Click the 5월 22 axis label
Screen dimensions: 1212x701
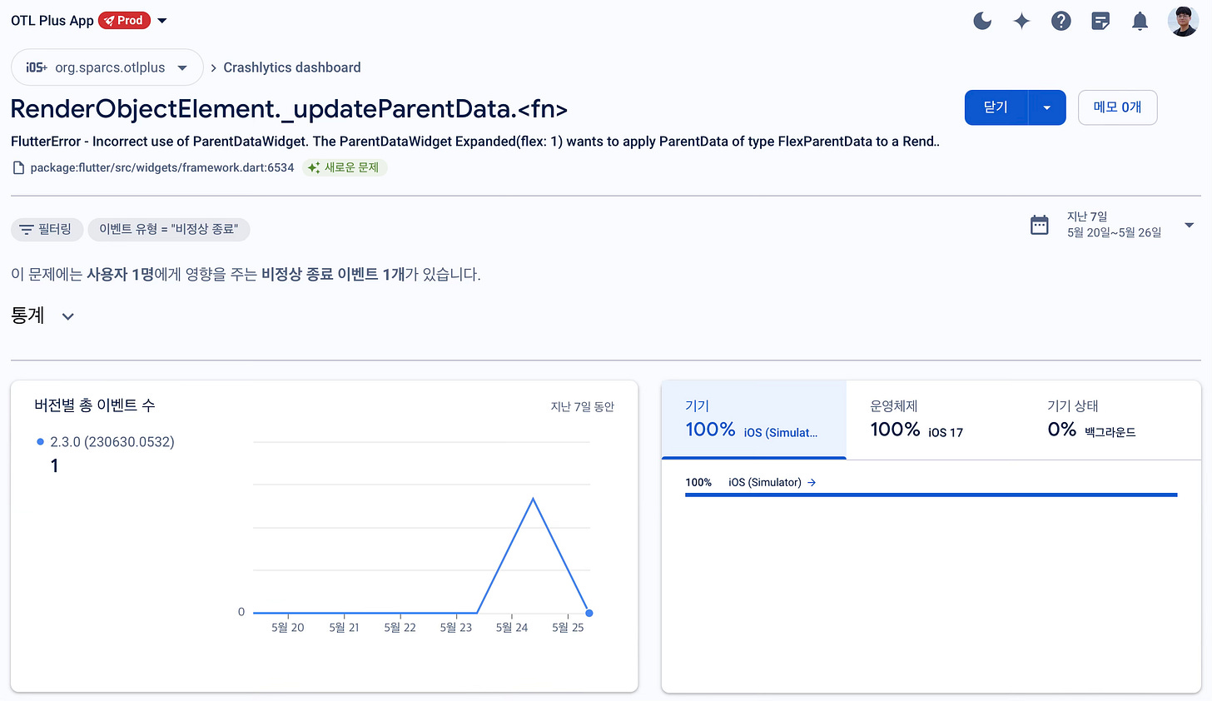point(400,628)
